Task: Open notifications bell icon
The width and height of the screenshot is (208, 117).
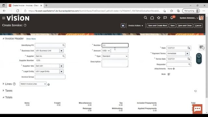Action: [172, 18]
